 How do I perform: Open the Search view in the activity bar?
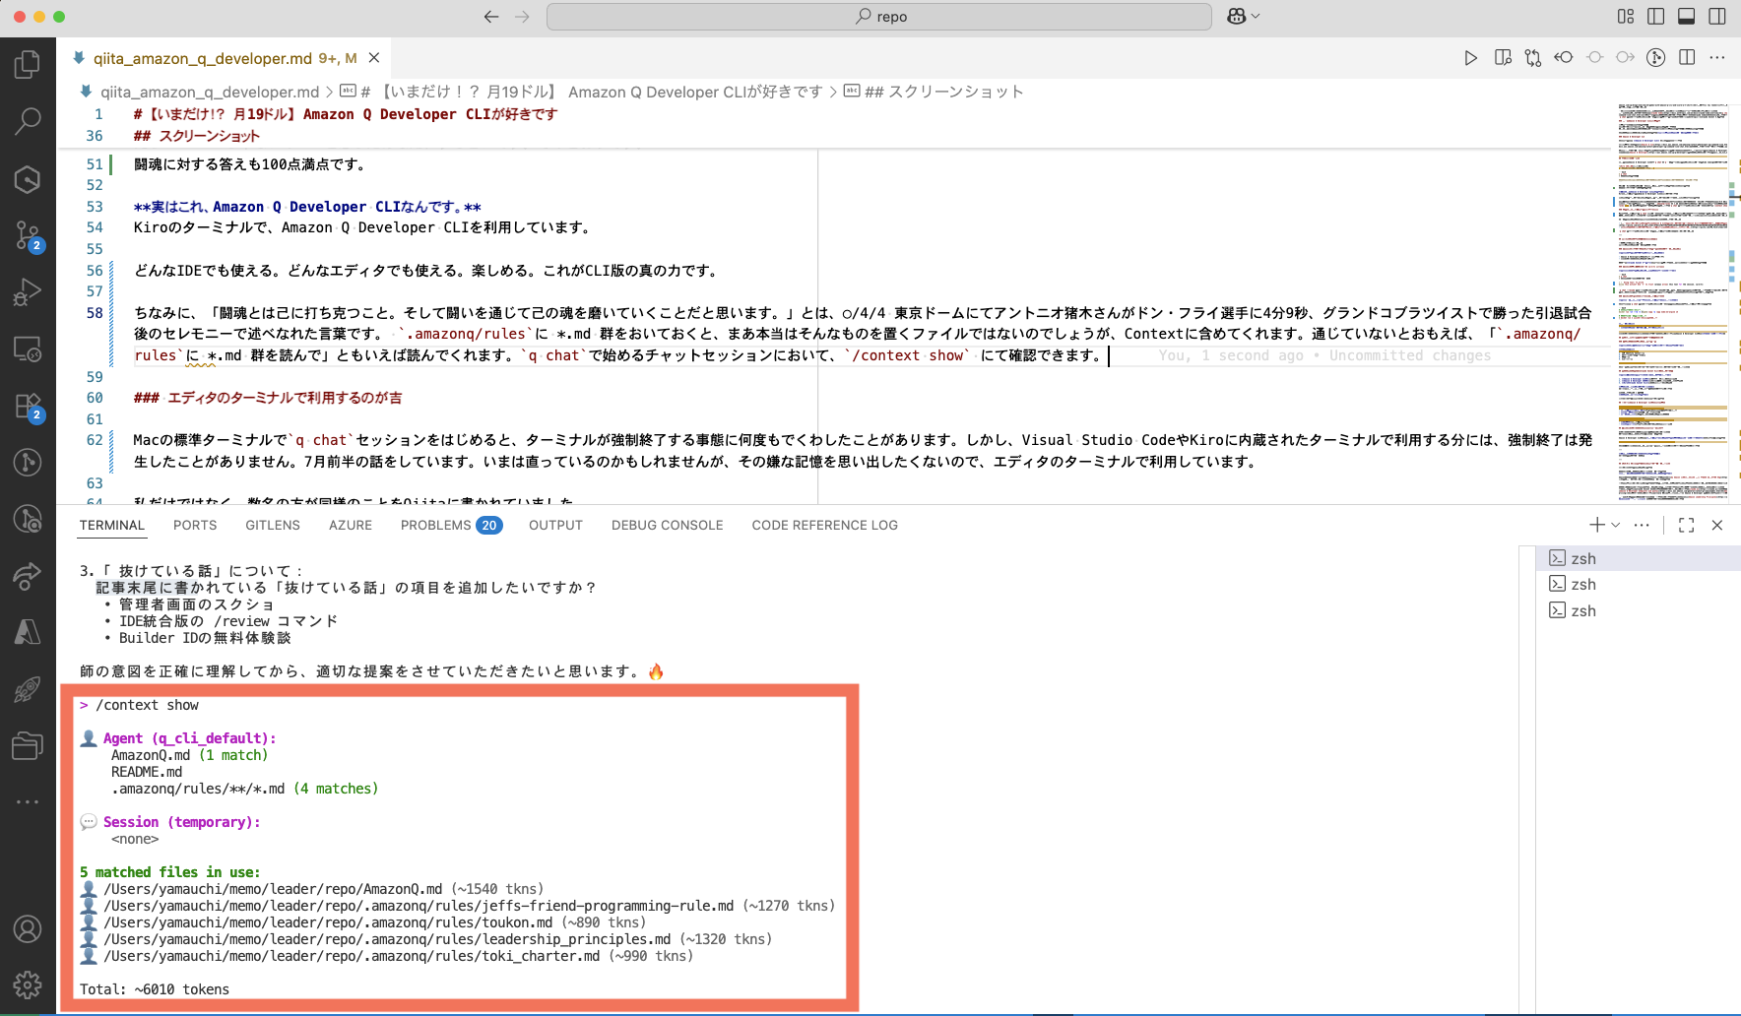(28, 120)
